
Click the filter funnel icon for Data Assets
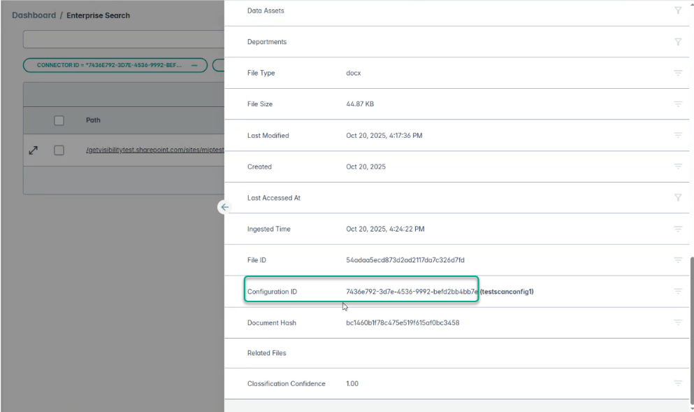click(677, 10)
